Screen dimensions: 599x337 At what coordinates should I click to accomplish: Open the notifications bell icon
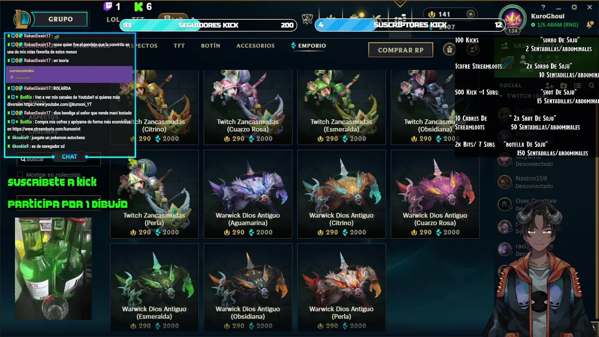point(589,24)
